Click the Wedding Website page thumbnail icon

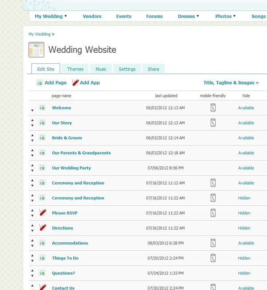[x=37, y=50]
